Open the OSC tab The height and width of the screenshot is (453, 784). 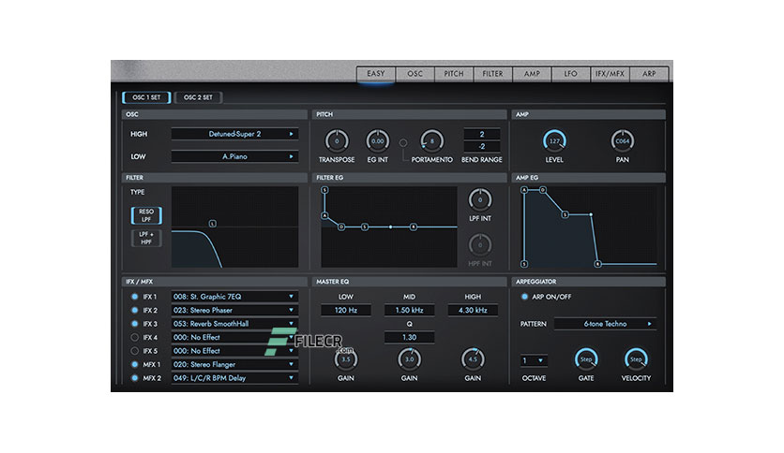[x=415, y=74]
